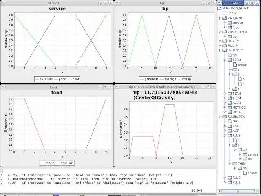Click the DEFAULT folder icon
The image size is (261, 196).
[230, 112]
